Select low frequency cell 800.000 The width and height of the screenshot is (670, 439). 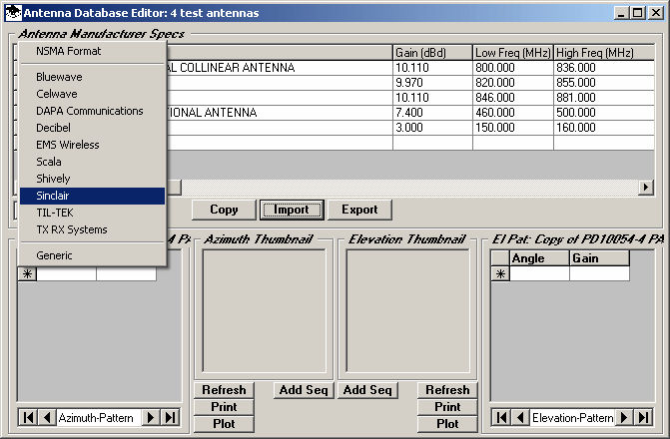(x=513, y=68)
